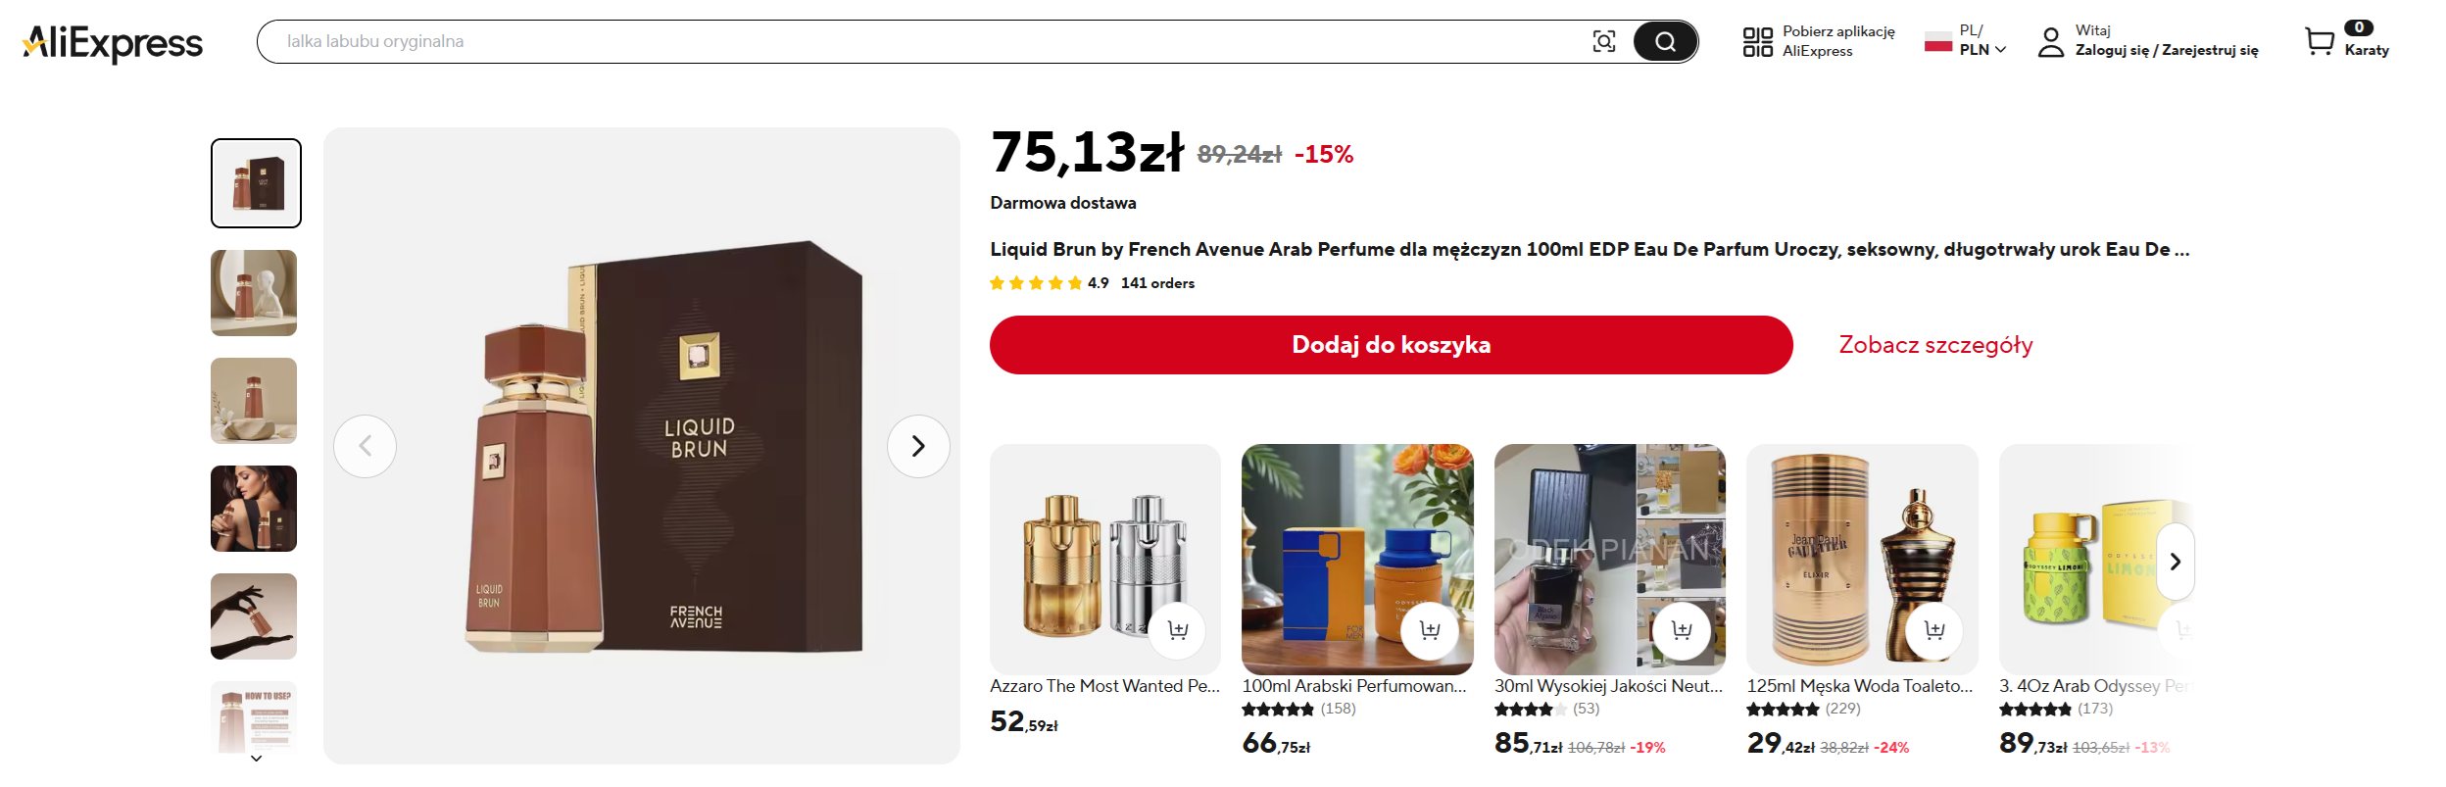Click the QR code app download icon
The height and width of the screenshot is (787, 2446).
(x=1757, y=41)
